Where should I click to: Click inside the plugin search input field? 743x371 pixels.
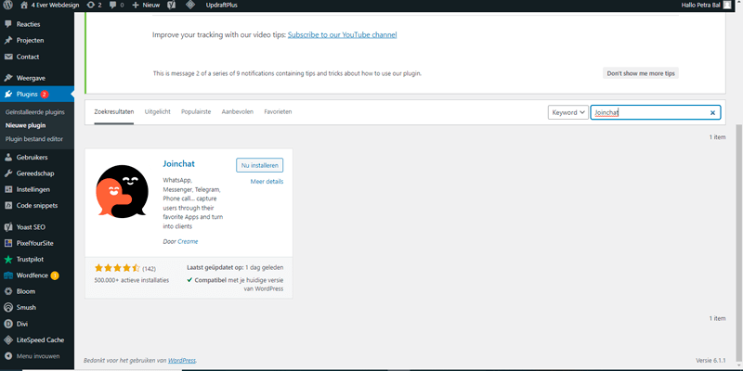pos(650,112)
